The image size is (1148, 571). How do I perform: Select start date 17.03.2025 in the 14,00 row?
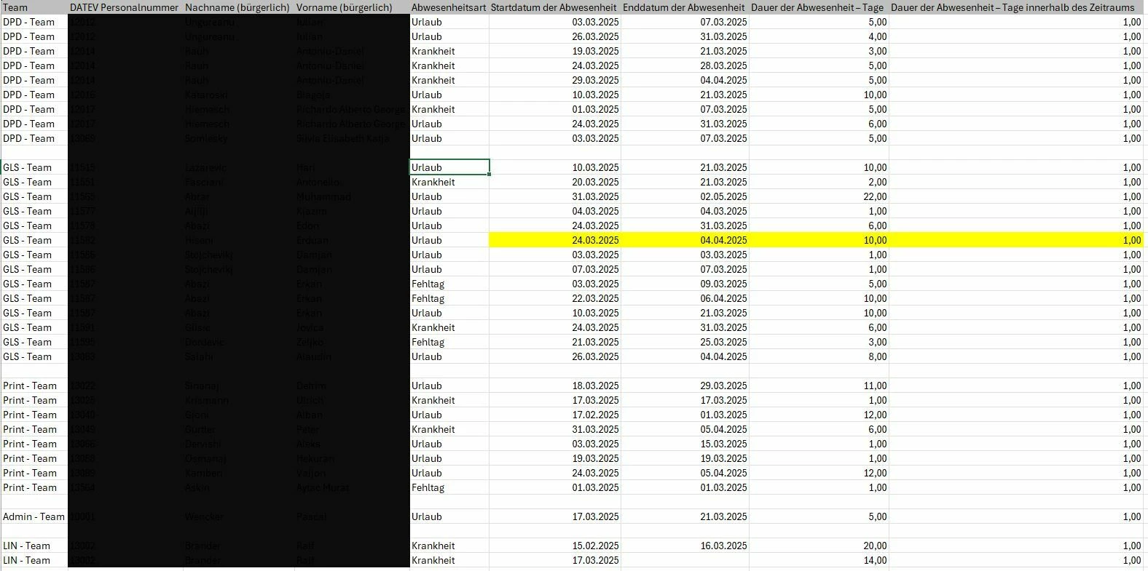point(595,560)
